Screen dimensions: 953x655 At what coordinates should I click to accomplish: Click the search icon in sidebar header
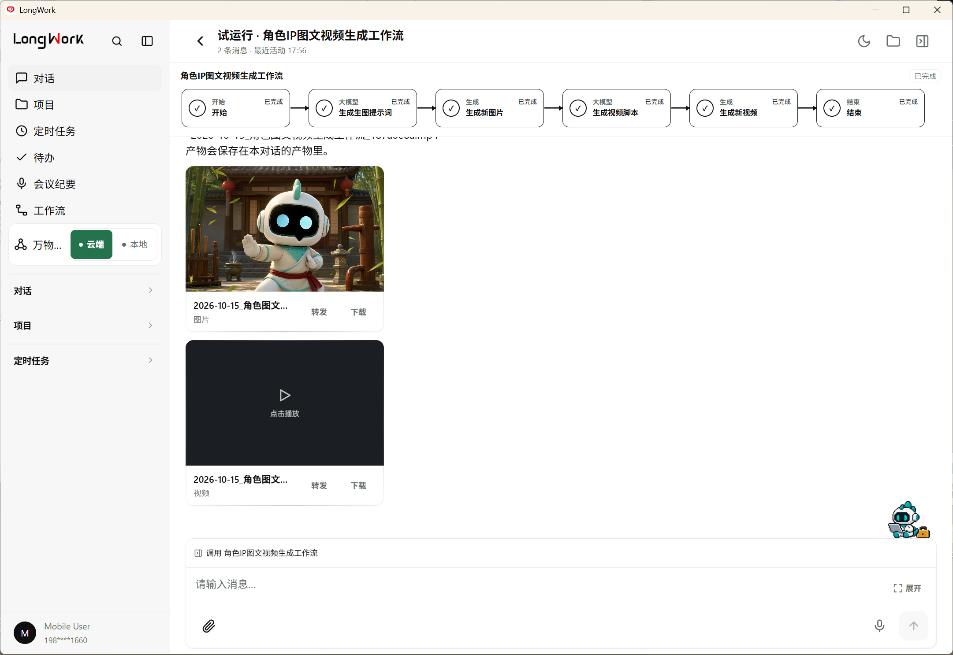[117, 41]
